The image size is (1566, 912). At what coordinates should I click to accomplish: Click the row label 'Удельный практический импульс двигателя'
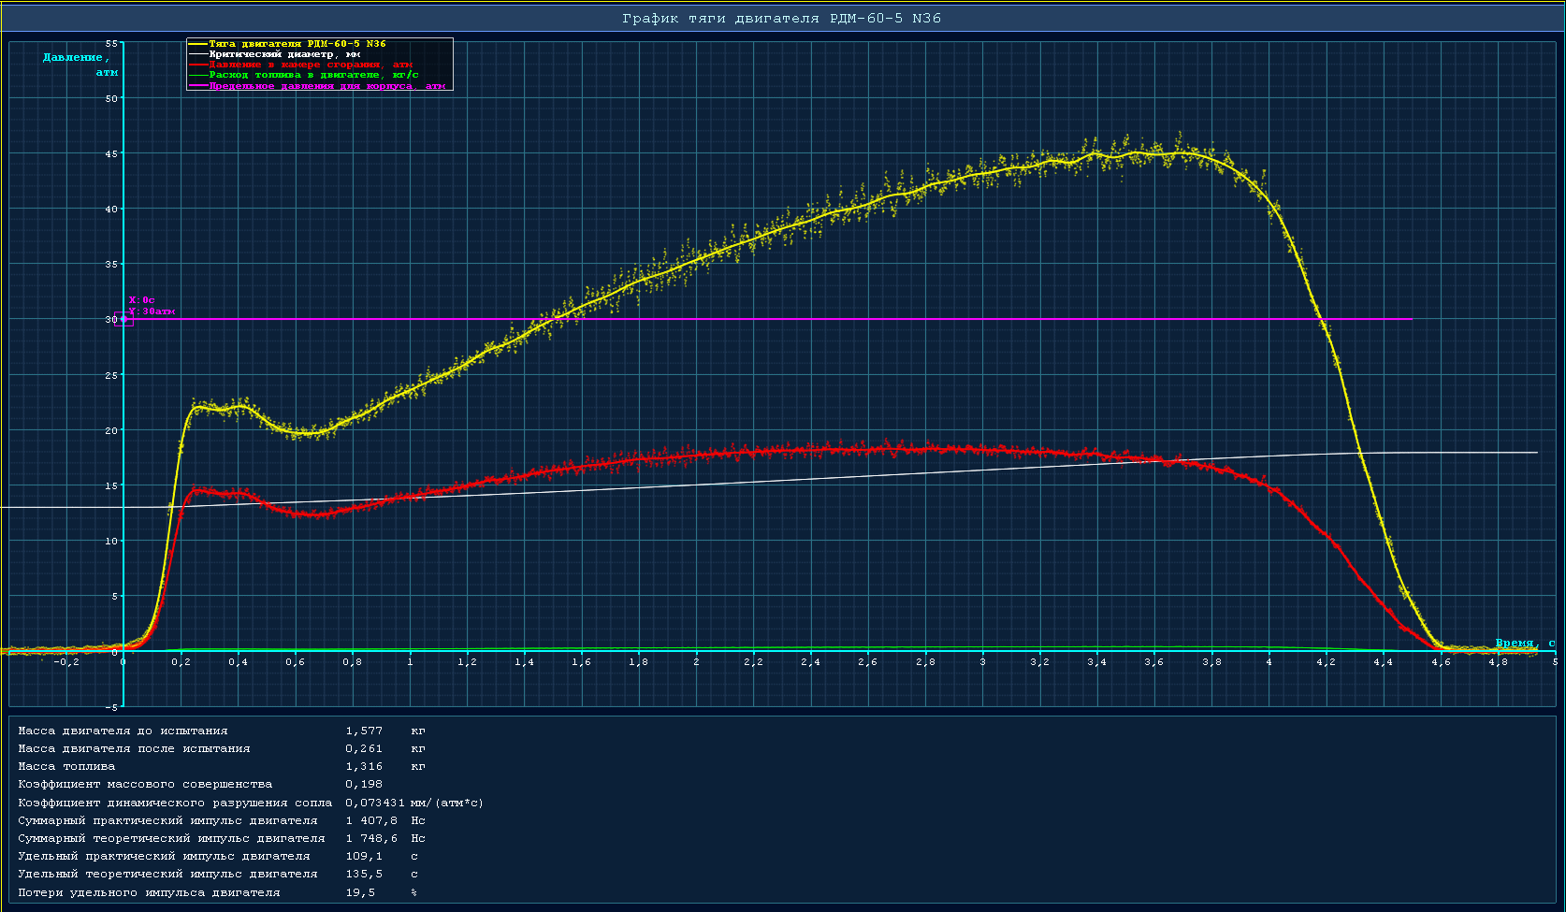click(164, 856)
